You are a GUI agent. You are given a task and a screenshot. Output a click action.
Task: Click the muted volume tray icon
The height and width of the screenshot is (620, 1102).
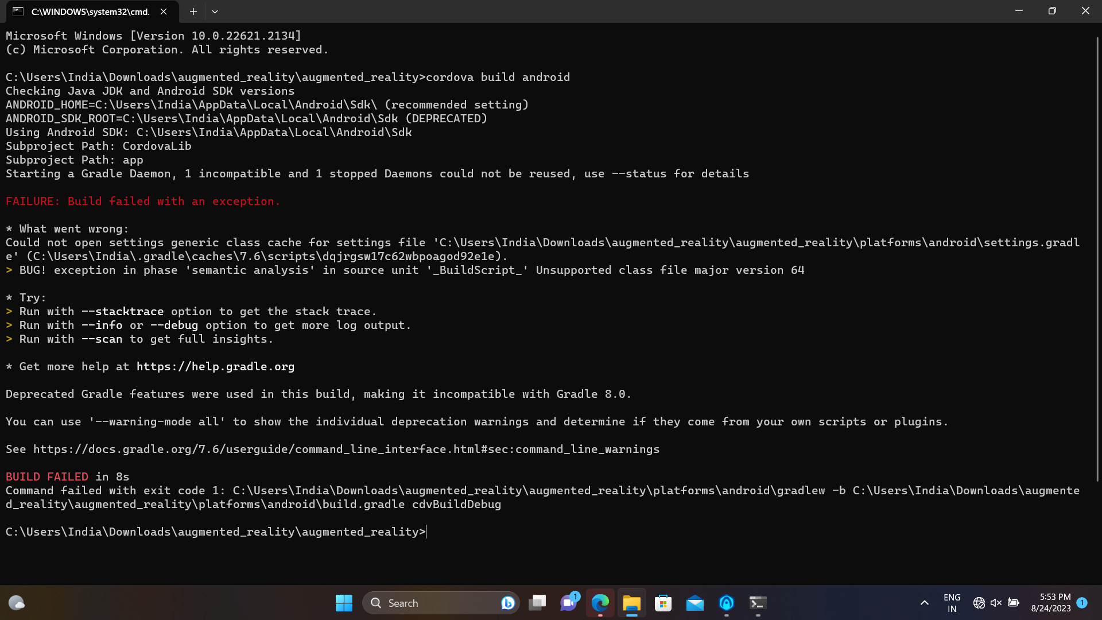(996, 603)
